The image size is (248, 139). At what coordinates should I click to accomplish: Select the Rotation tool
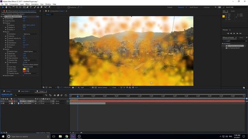[14, 7]
